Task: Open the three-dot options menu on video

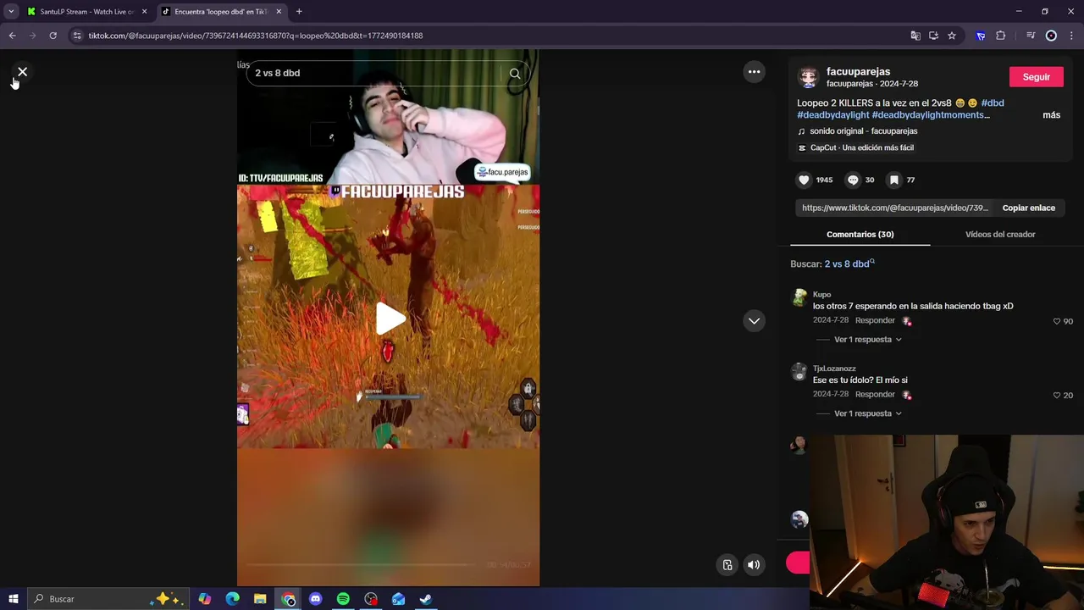Action: (754, 72)
